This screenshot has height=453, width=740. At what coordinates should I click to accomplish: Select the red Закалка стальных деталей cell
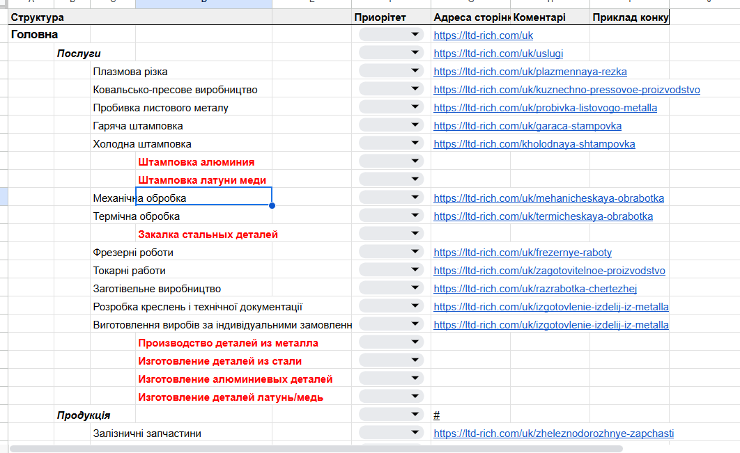click(208, 235)
